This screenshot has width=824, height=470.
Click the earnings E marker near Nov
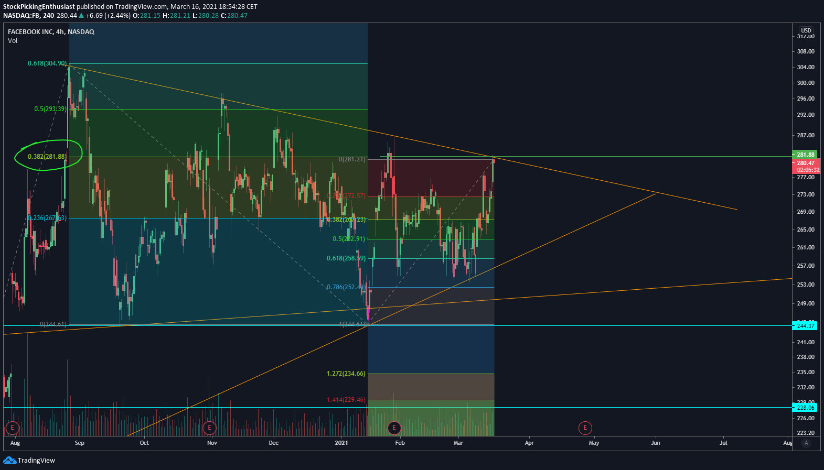(209, 428)
